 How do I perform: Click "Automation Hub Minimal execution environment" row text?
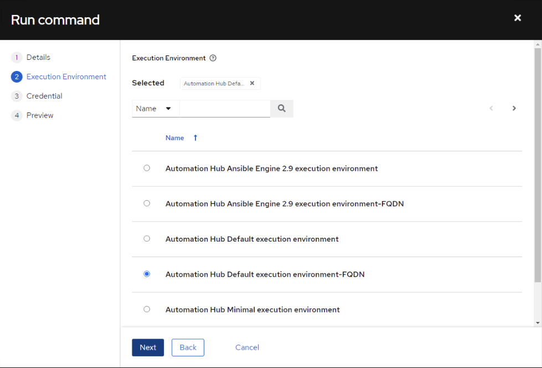(x=252, y=309)
